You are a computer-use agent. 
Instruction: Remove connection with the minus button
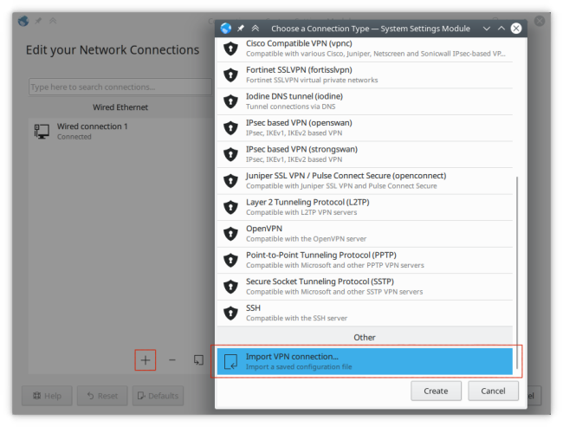point(172,359)
